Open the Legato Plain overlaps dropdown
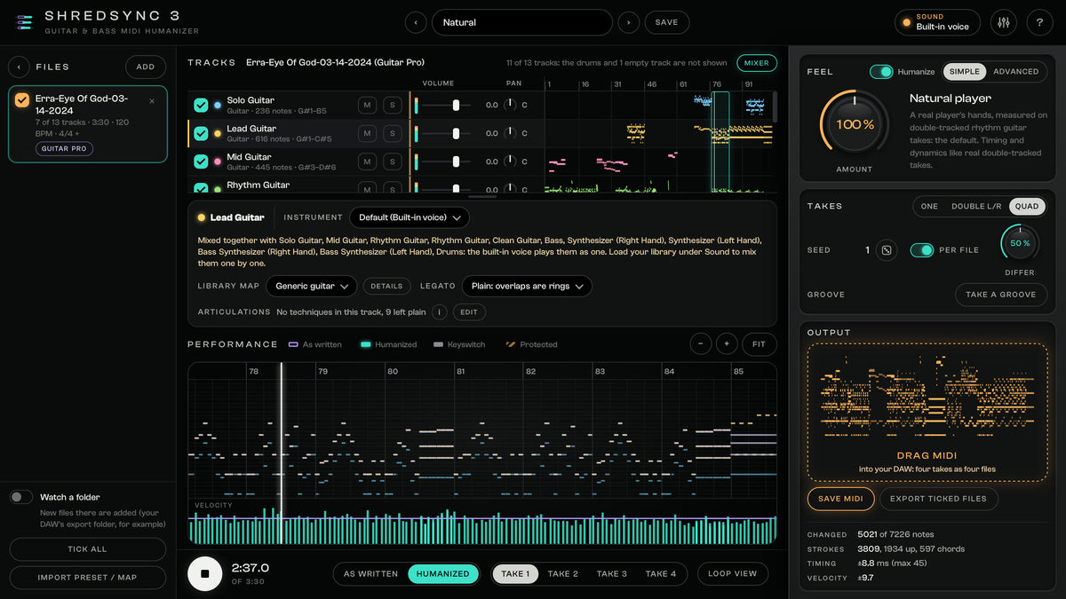 click(x=527, y=286)
